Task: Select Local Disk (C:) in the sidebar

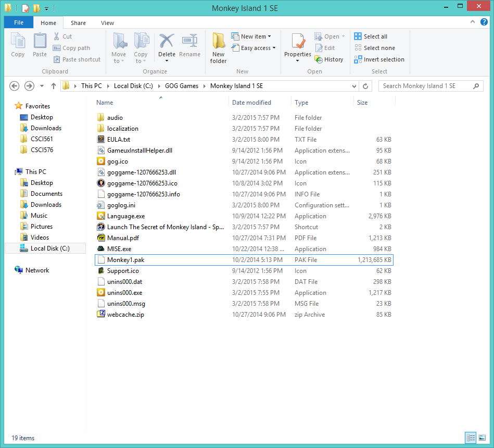Action: pyautogui.click(x=45, y=248)
